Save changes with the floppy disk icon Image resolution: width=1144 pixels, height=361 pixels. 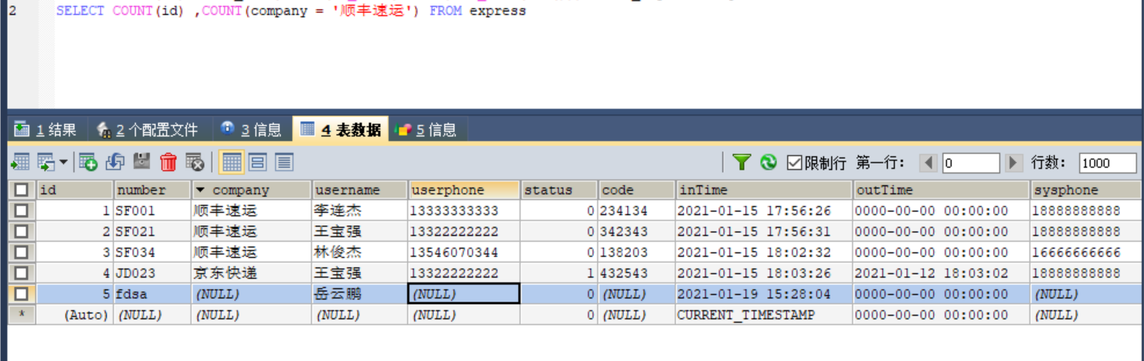[141, 162]
